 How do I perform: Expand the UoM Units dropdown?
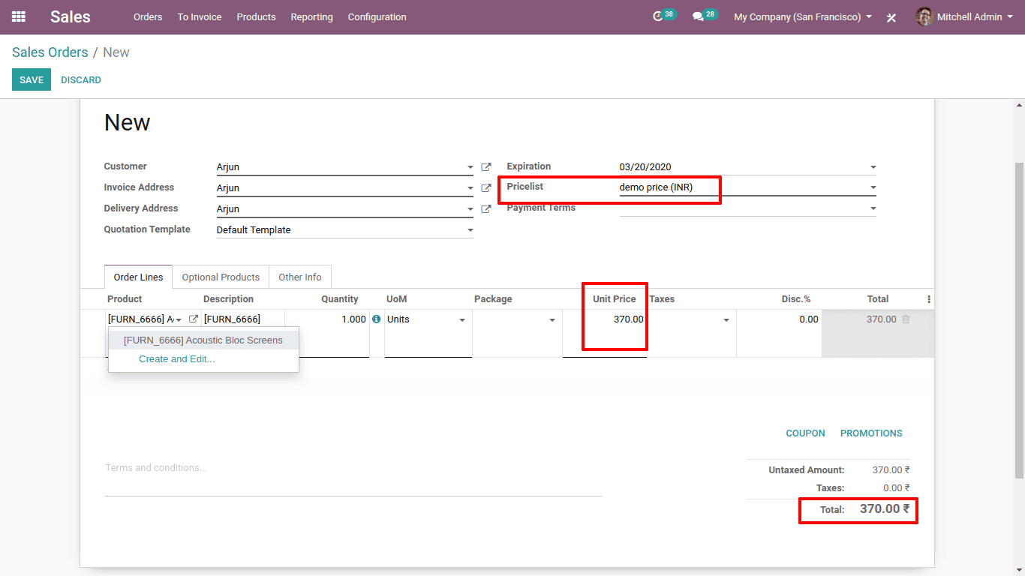click(x=462, y=320)
